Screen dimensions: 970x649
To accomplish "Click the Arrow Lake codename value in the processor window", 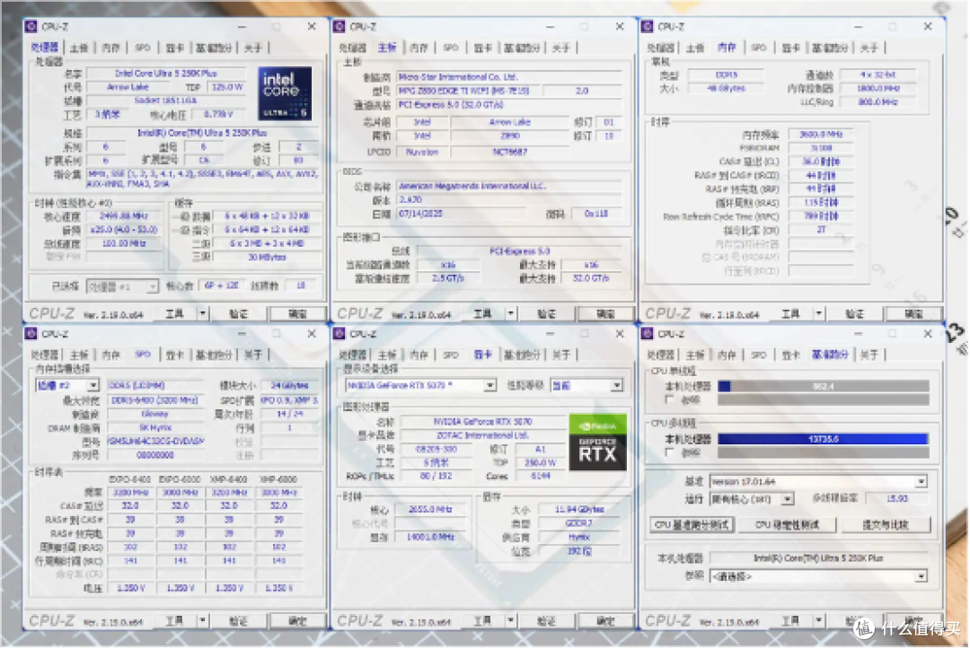I will [x=128, y=87].
